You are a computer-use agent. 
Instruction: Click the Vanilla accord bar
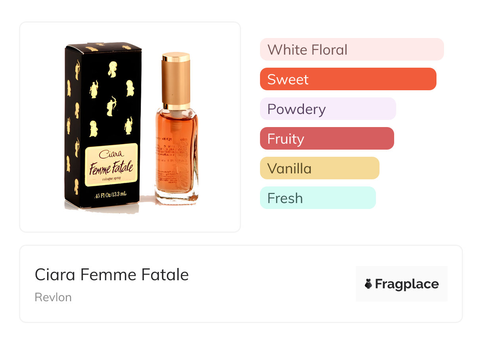click(319, 168)
